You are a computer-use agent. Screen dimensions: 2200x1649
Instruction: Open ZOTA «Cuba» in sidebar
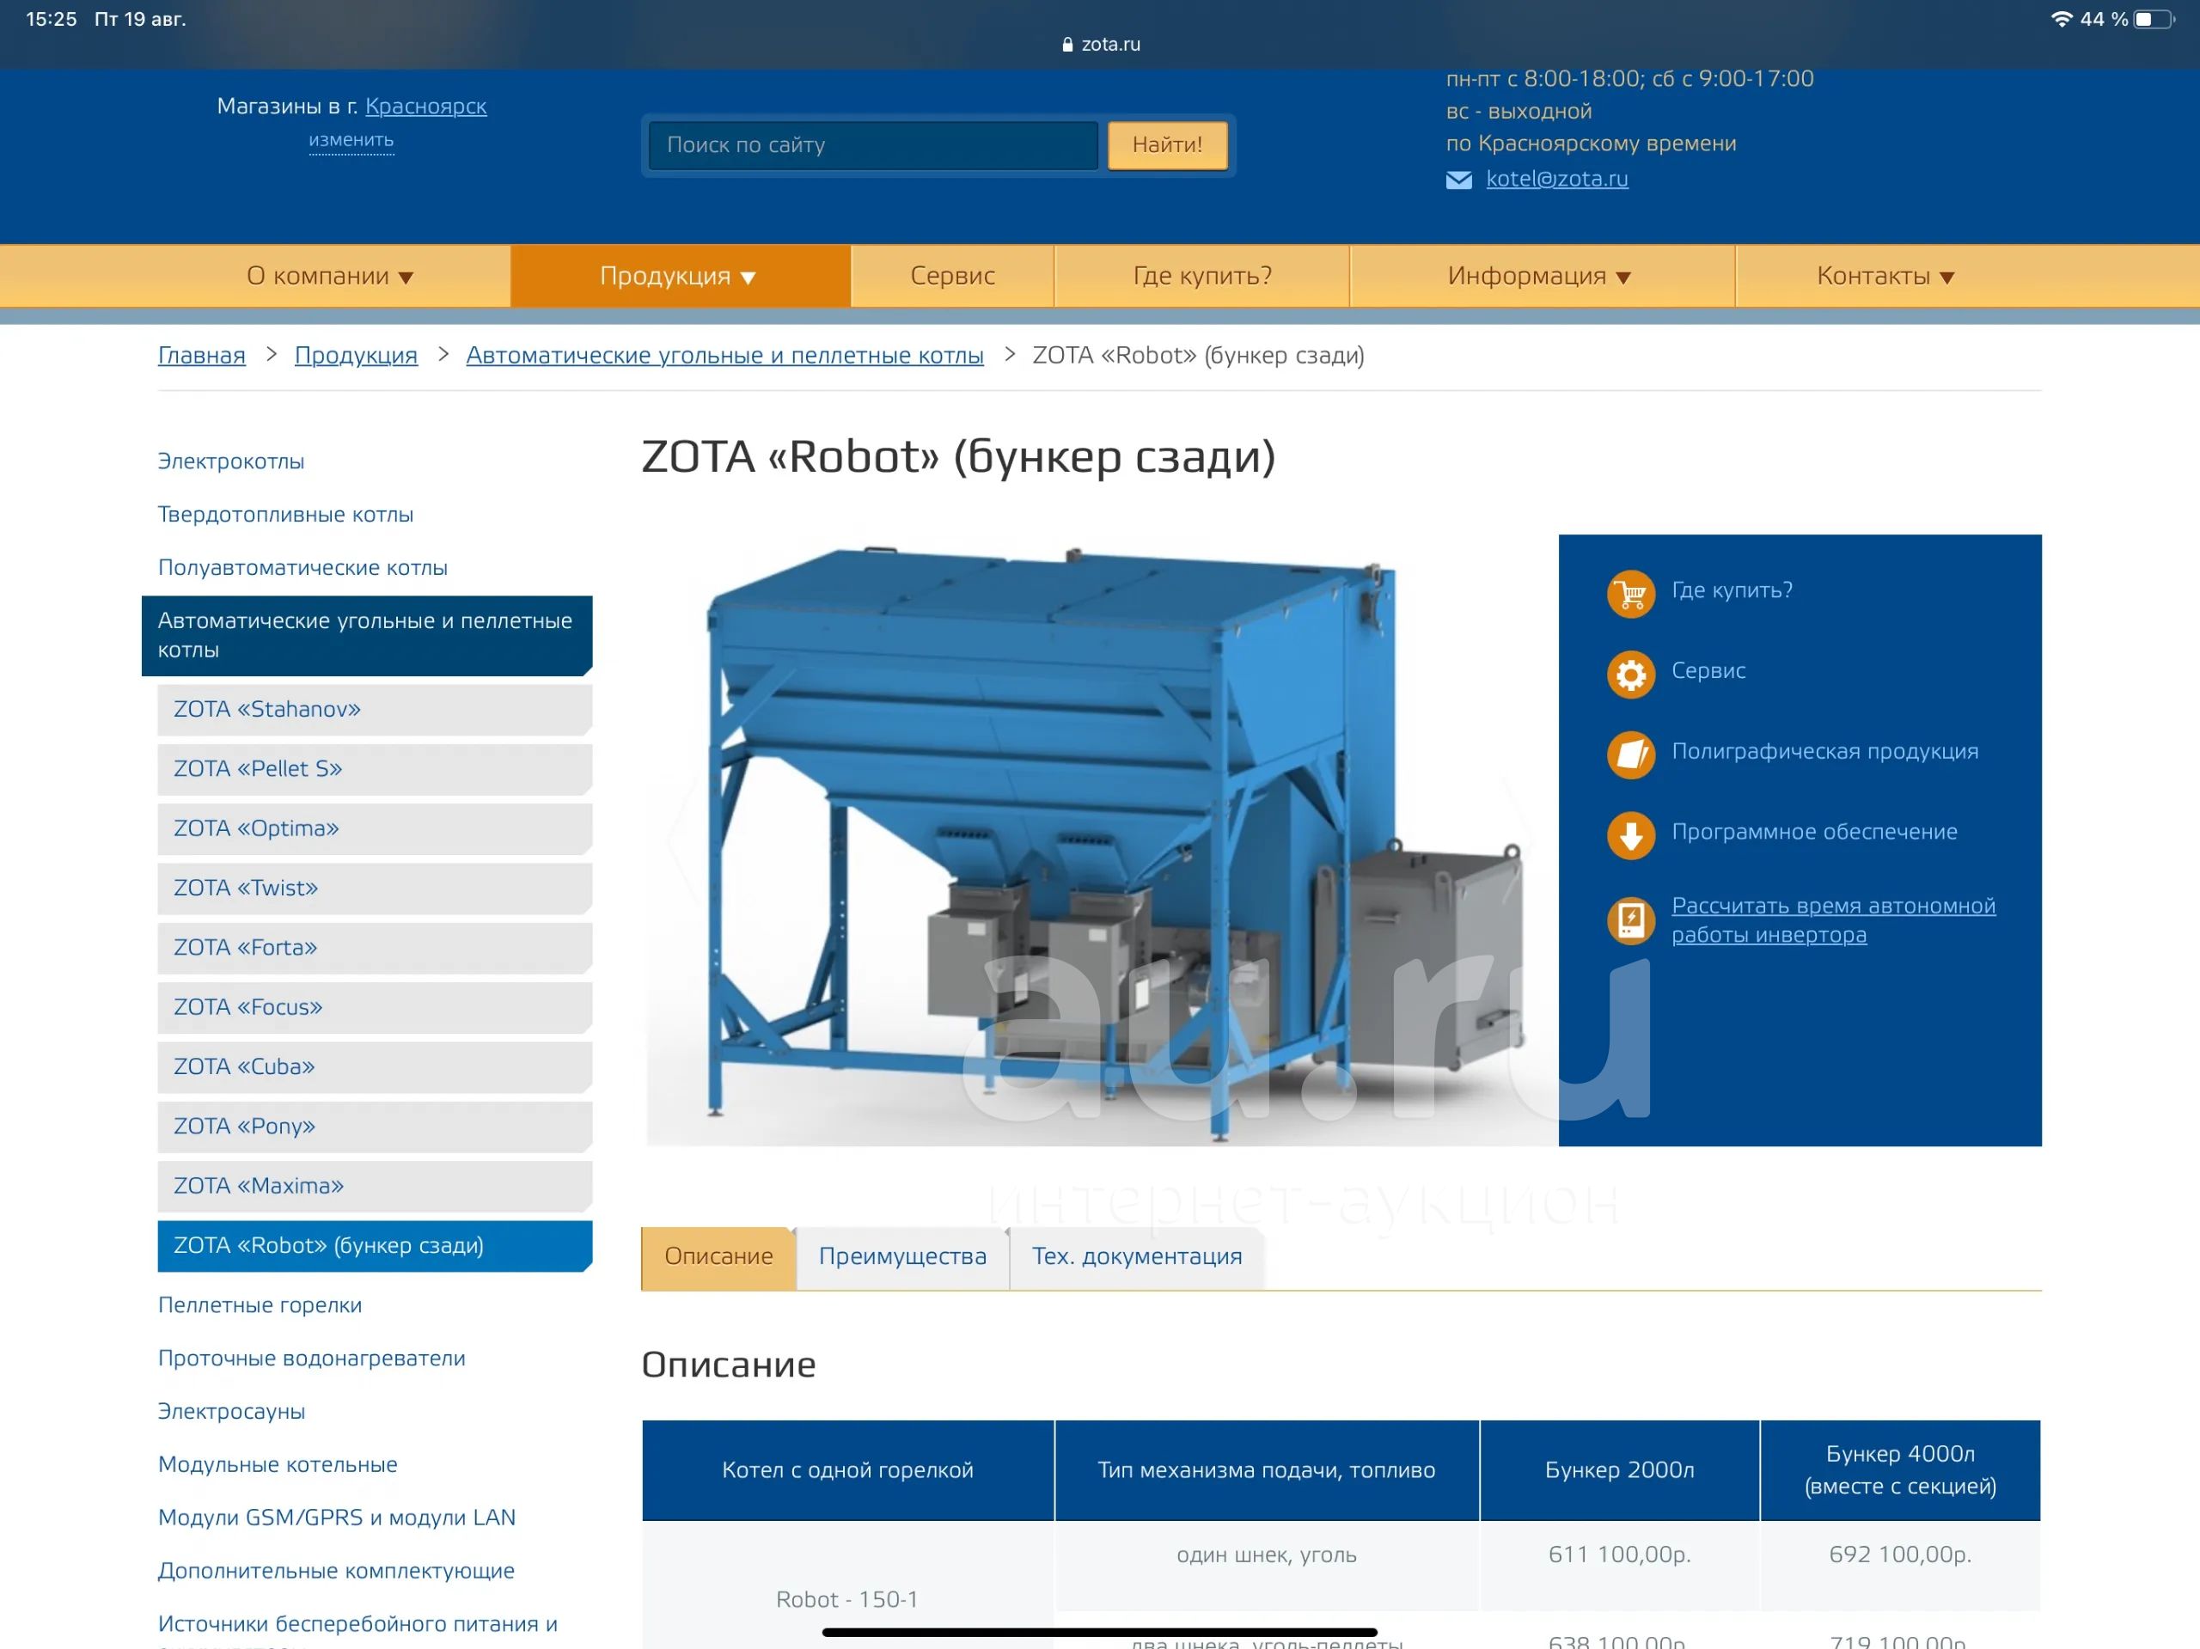(x=375, y=1067)
